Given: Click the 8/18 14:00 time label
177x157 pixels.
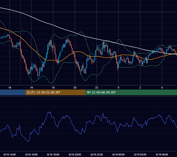Looking at the screenshot, I should pos(10,154).
